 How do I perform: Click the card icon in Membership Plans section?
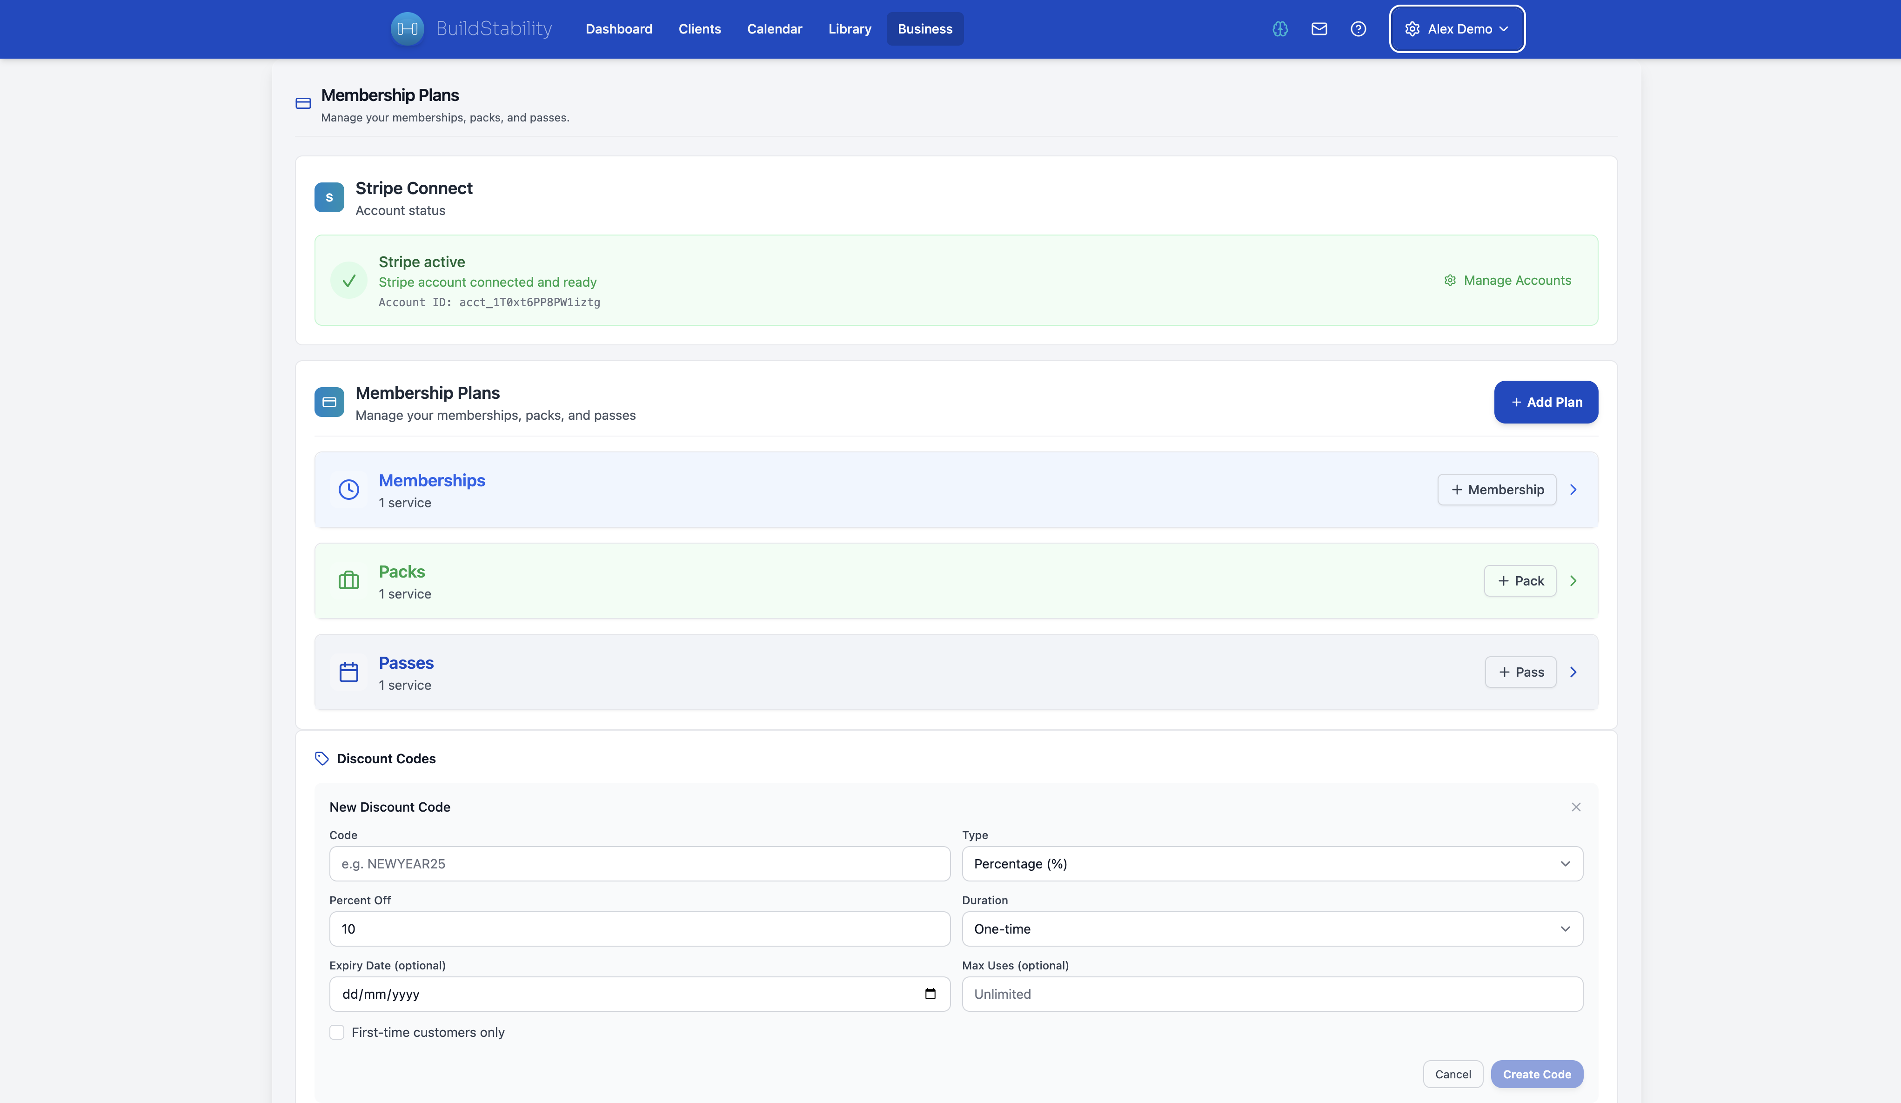329,402
